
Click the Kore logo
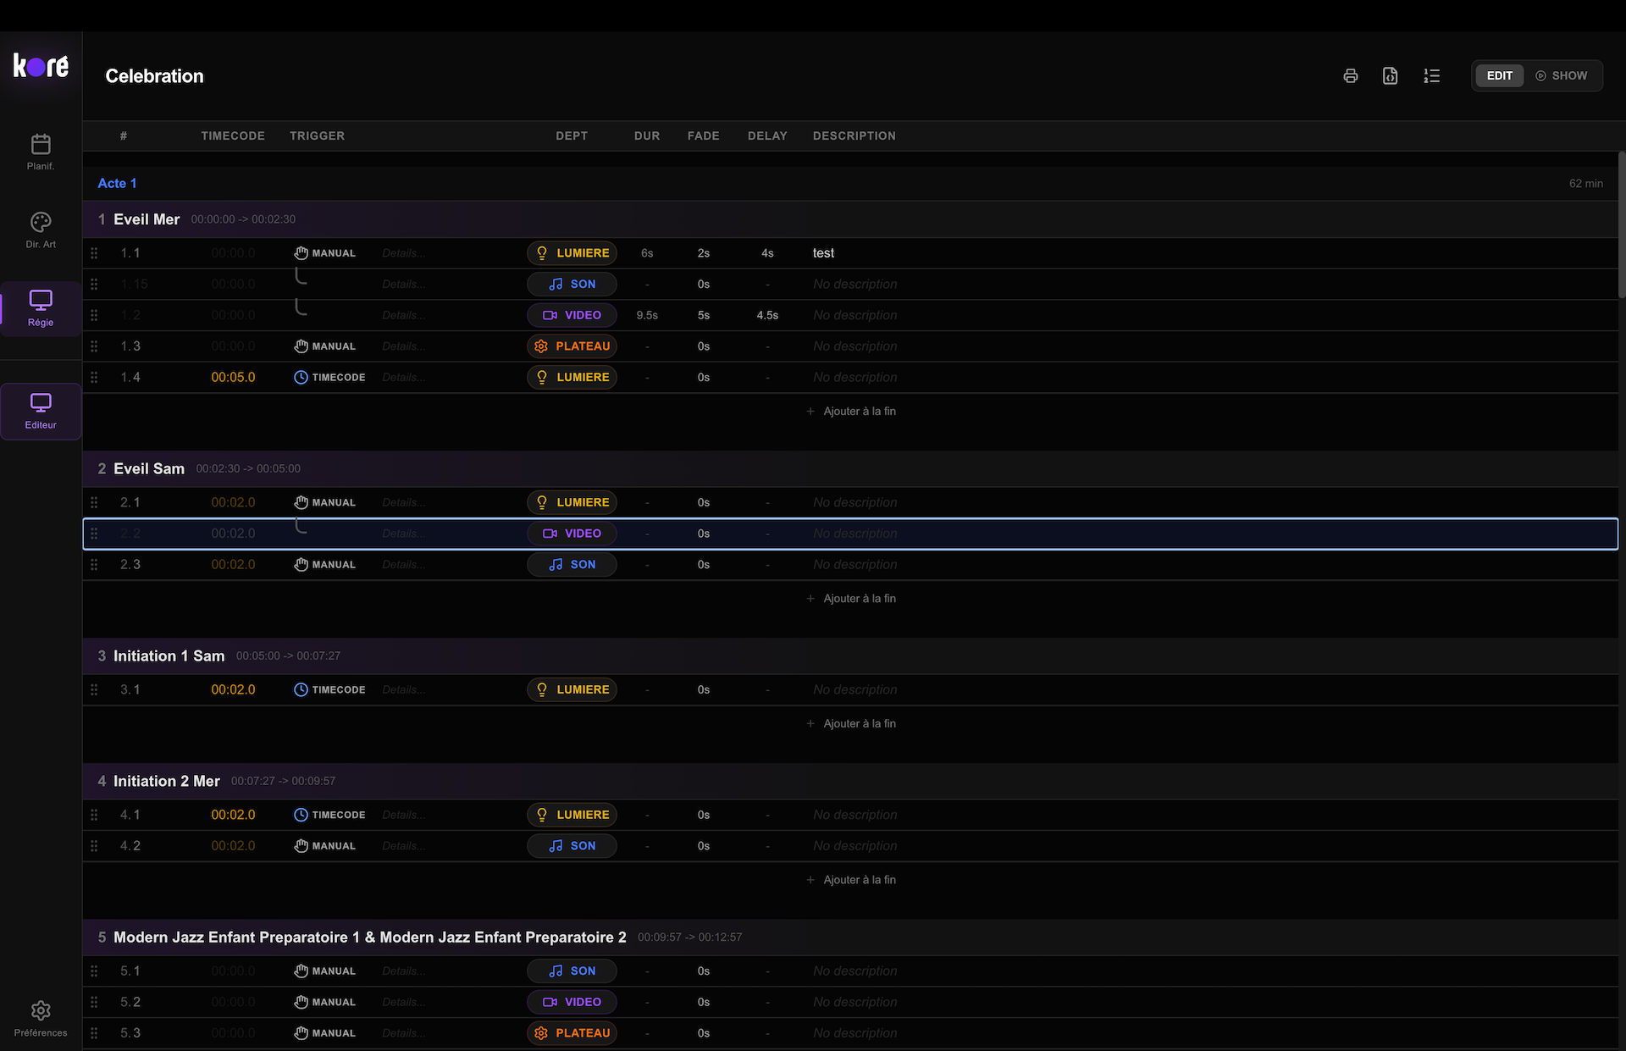point(41,65)
